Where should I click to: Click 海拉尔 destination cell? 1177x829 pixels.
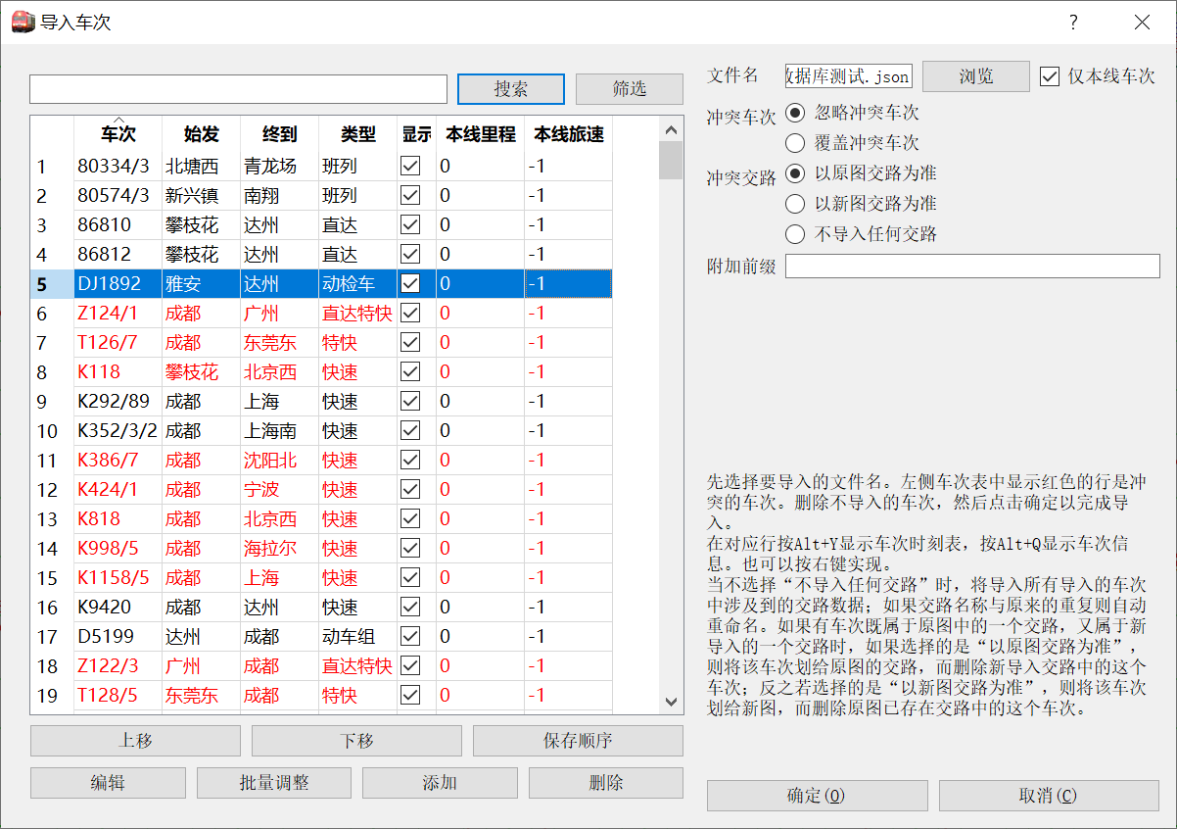pos(280,549)
